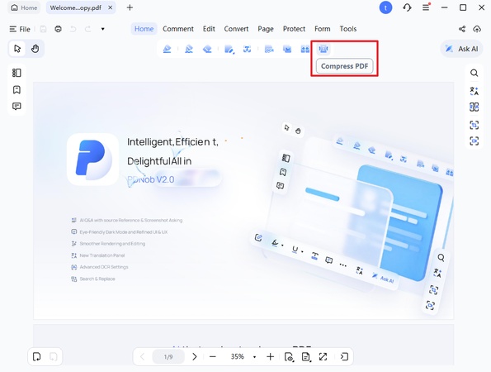Image resolution: width=491 pixels, height=372 pixels.
Task: Zoom in with the plus button
Action: [x=270, y=356]
